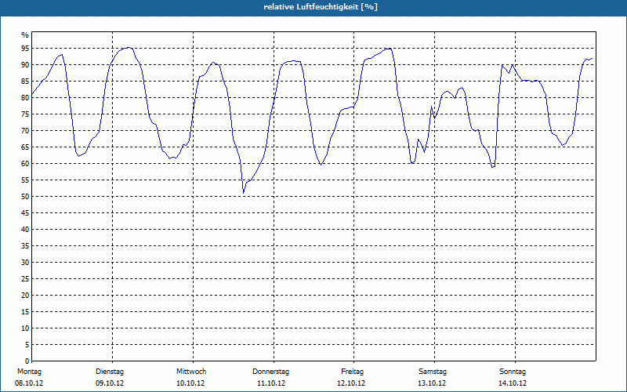Click the y-axis value 85

pyautogui.click(x=25, y=82)
